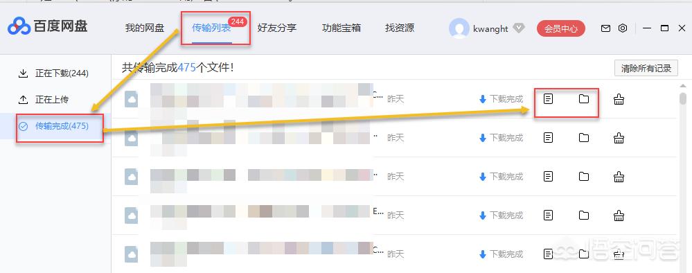Click broom clear icon in third row
This screenshot has height=273, width=692.
619,177
